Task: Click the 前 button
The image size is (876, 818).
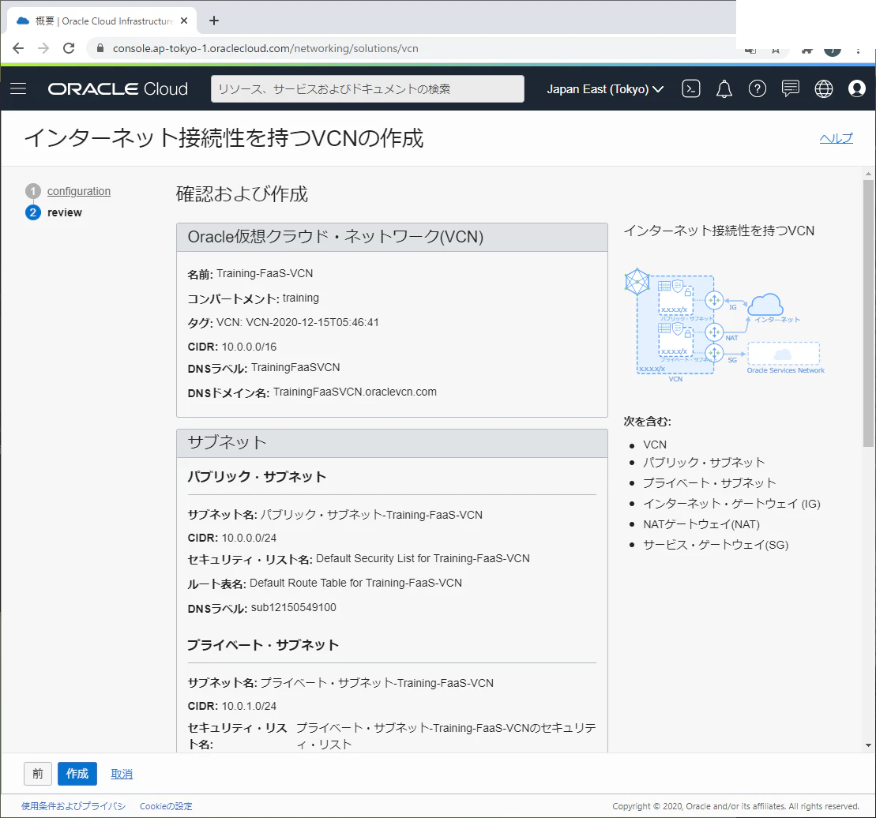Action: click(x=37, y=773)
